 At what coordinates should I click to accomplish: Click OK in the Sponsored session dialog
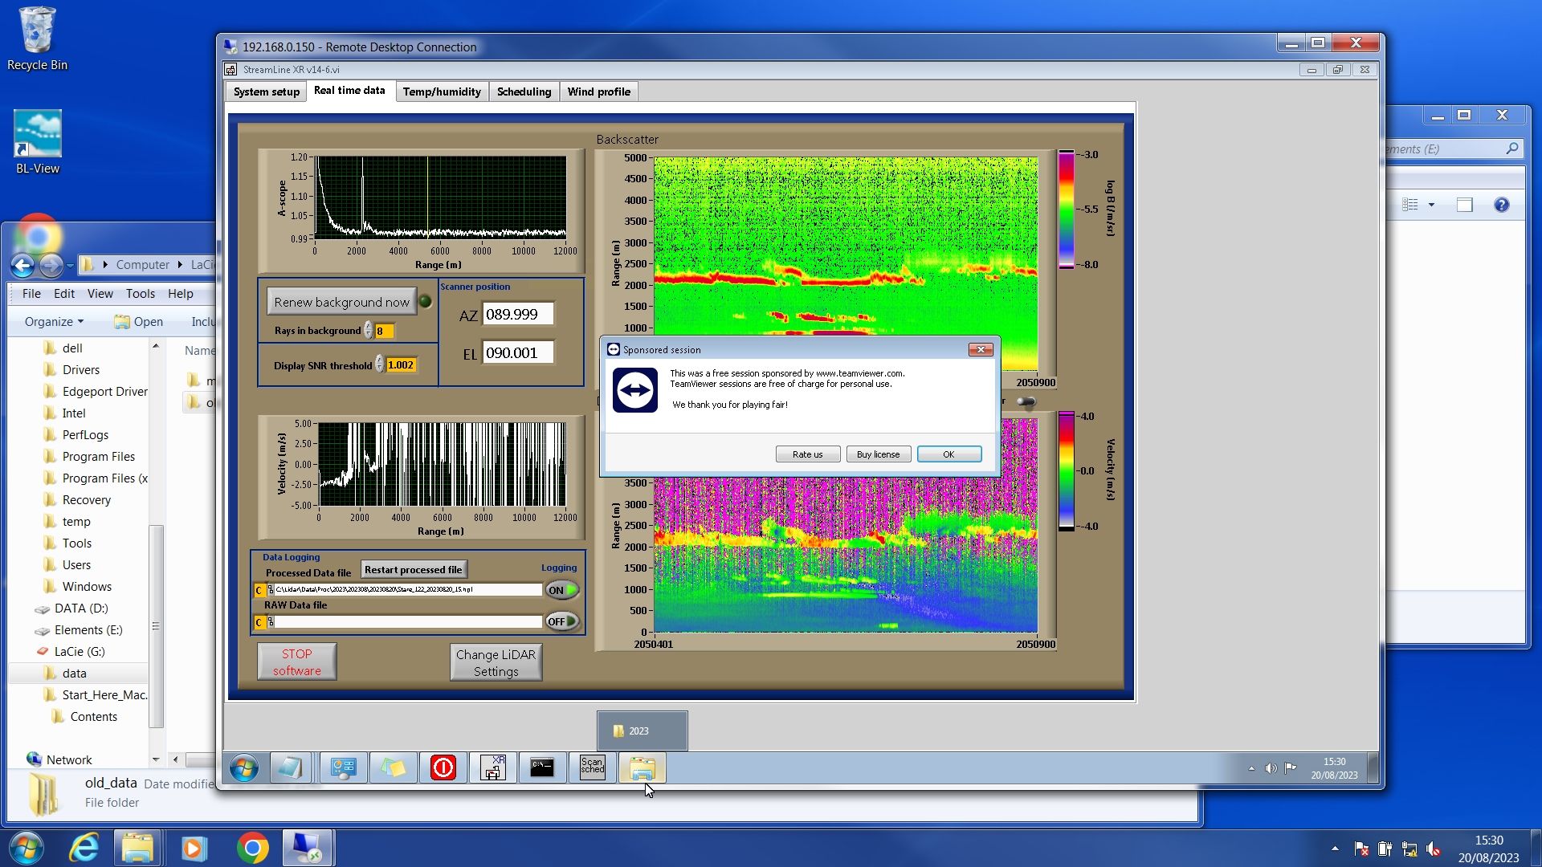(x=948, y=454)
